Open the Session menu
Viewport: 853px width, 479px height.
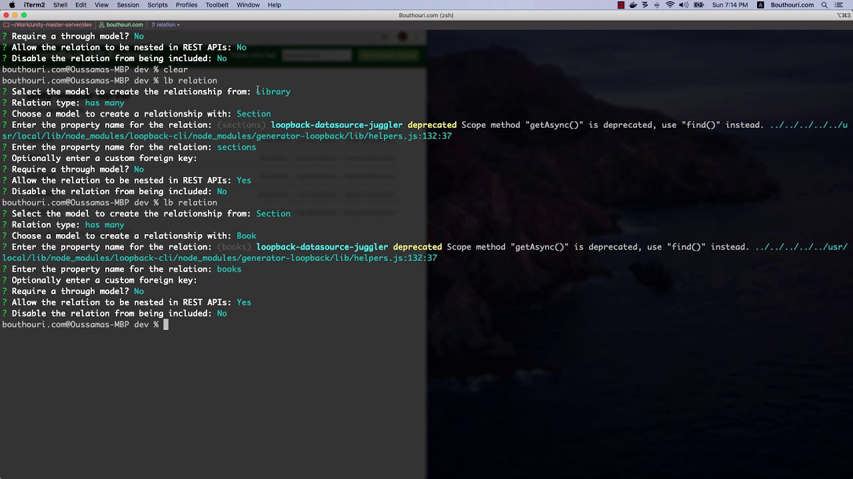click(x=128, y=5)
